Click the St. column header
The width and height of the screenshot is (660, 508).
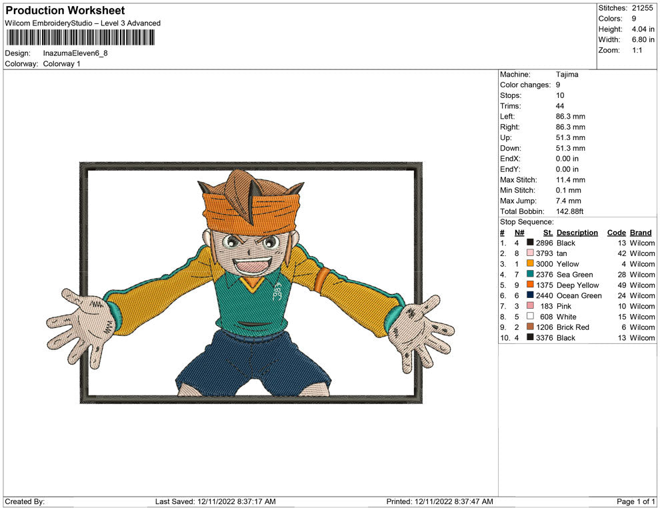547,233
